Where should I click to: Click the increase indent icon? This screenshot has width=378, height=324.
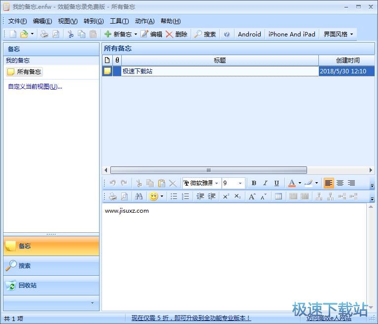(x=211, y=196)
